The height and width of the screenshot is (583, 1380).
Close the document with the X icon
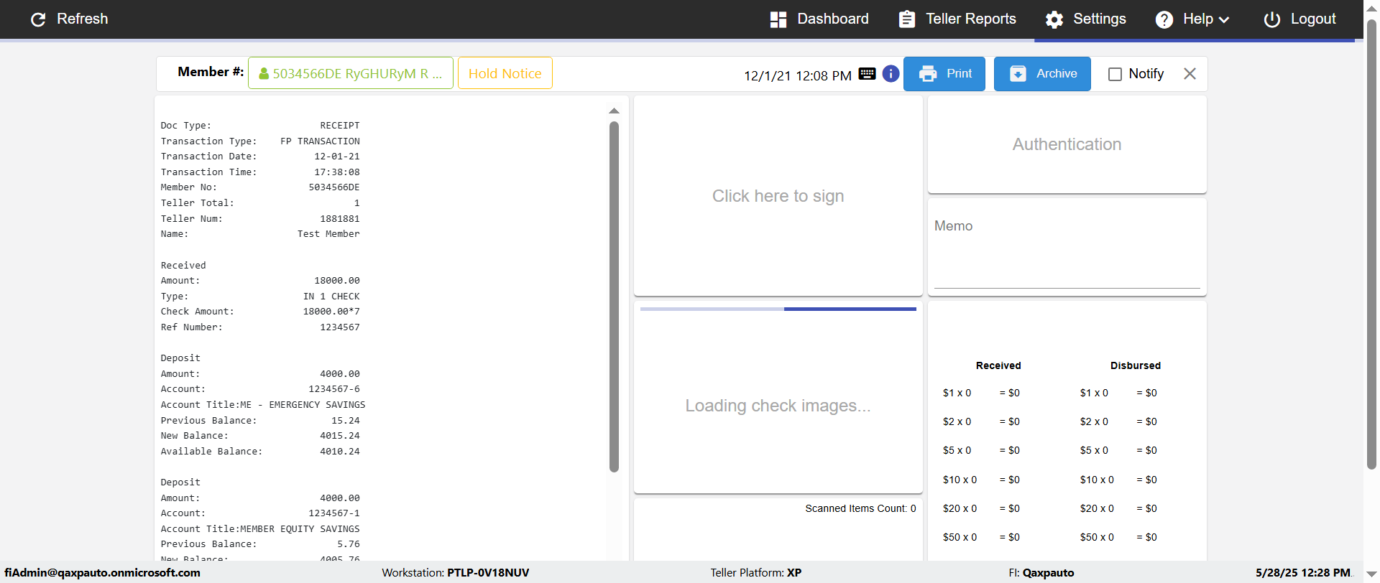point(1190,74)
